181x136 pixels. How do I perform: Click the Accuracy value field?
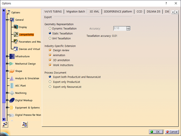click(120, 28)
